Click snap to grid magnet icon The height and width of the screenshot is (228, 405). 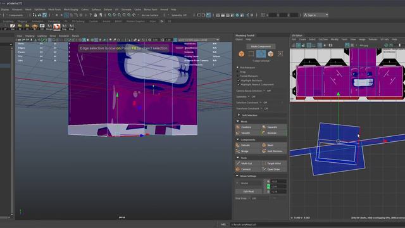coord(109,15)
